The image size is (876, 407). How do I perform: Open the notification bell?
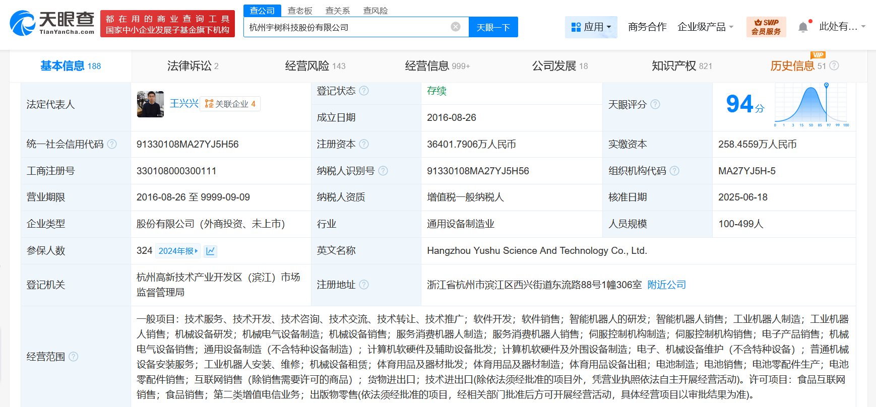[803, 27]
